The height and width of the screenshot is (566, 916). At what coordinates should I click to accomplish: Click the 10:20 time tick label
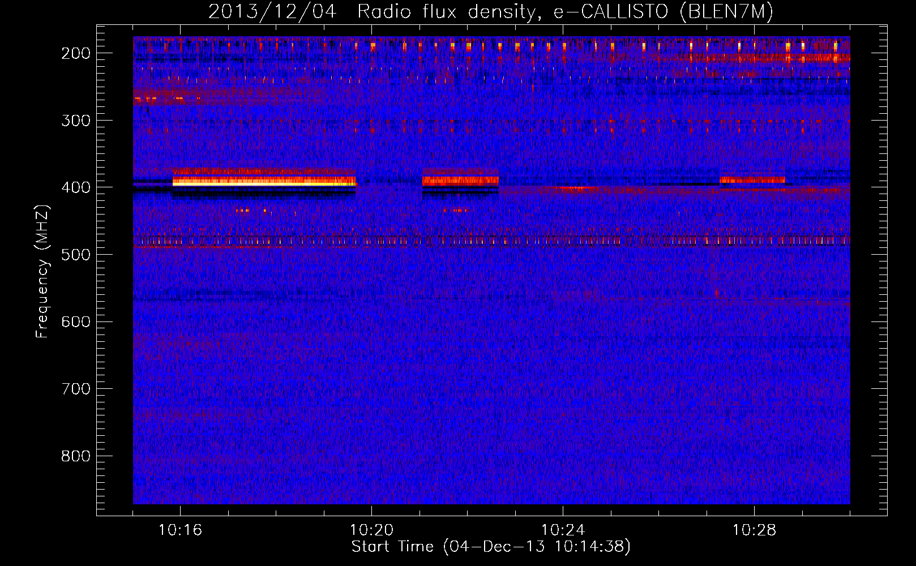pos(371,530)
